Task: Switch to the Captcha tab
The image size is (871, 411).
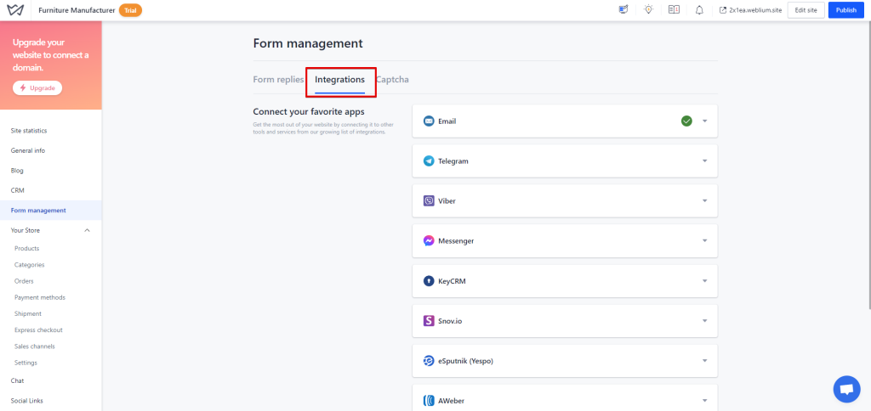Action: point(393,80)
